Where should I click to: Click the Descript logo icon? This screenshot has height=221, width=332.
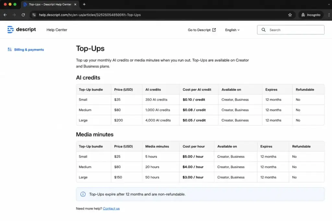click(10, 29)
